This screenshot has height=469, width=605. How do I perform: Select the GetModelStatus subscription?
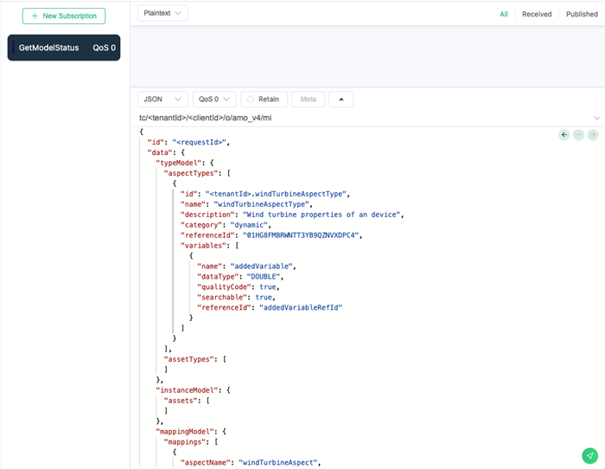click(64, 48)
